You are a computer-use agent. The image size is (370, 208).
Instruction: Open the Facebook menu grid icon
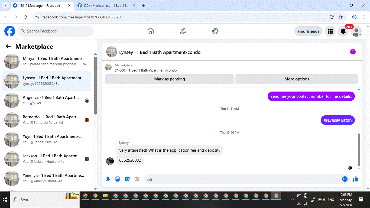(330, 31)
